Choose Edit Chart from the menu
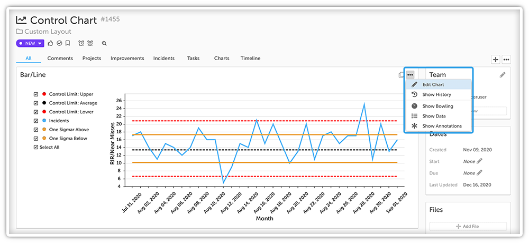Image resolution: width=529 pixels, height=244 pixels. click(x=439, y=85)
